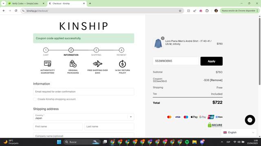Click the KINSHIP logo
The height and width of the screenshot is (146, 261).
click(84, 26)
